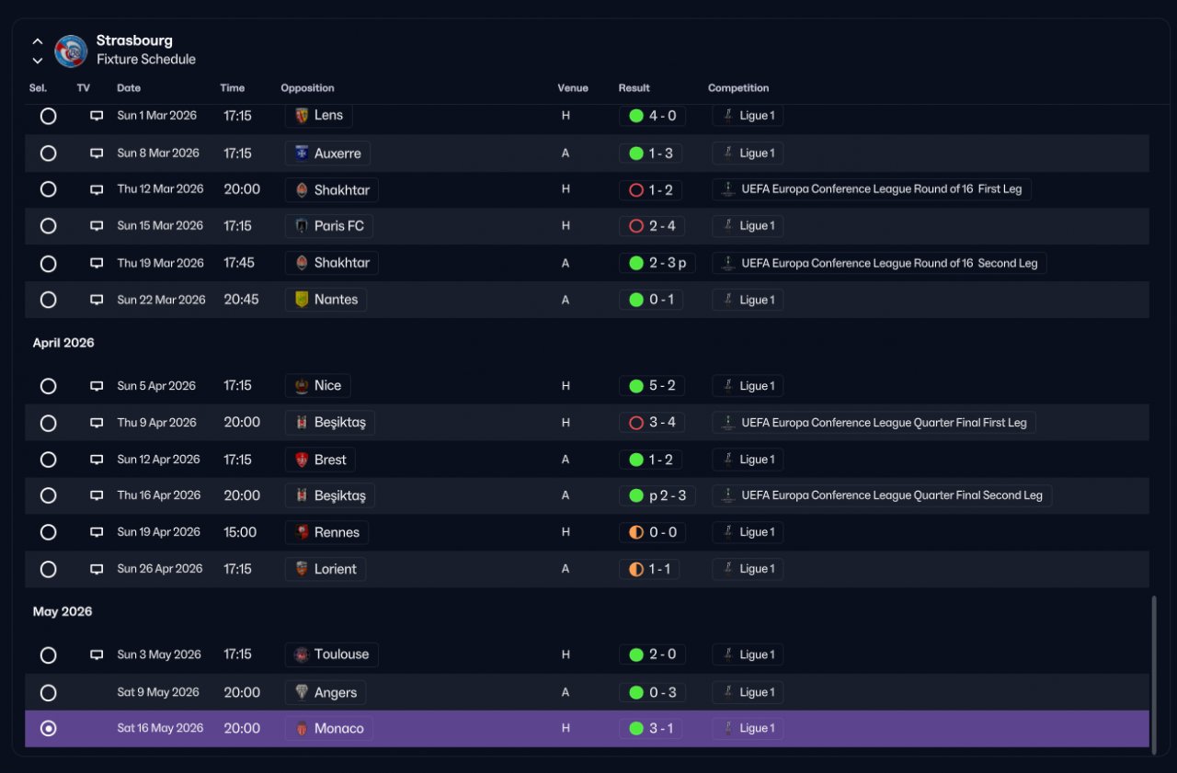This screenshot has width=1177, height=773.
Task: Click the Nantes yellow club badge
Action: [x=301, y=300]
